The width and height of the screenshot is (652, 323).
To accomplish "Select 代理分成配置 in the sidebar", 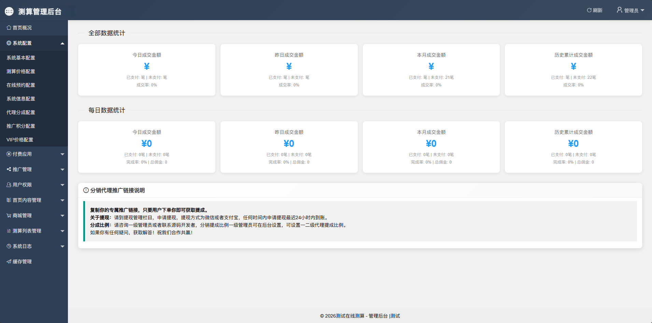I will pyautogui.click(x=21, y=112).
